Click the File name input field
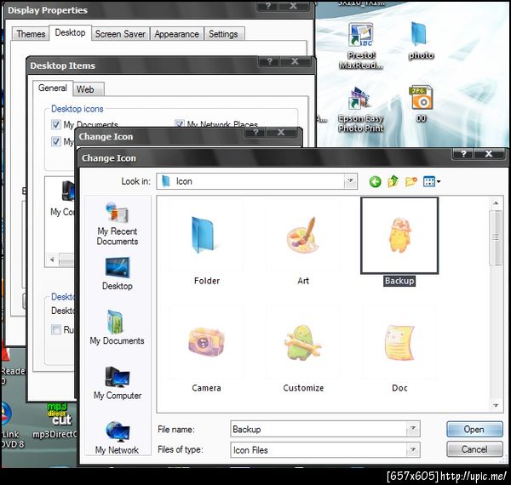This screenshot has width=511, height=485. [x=319, y=429]
